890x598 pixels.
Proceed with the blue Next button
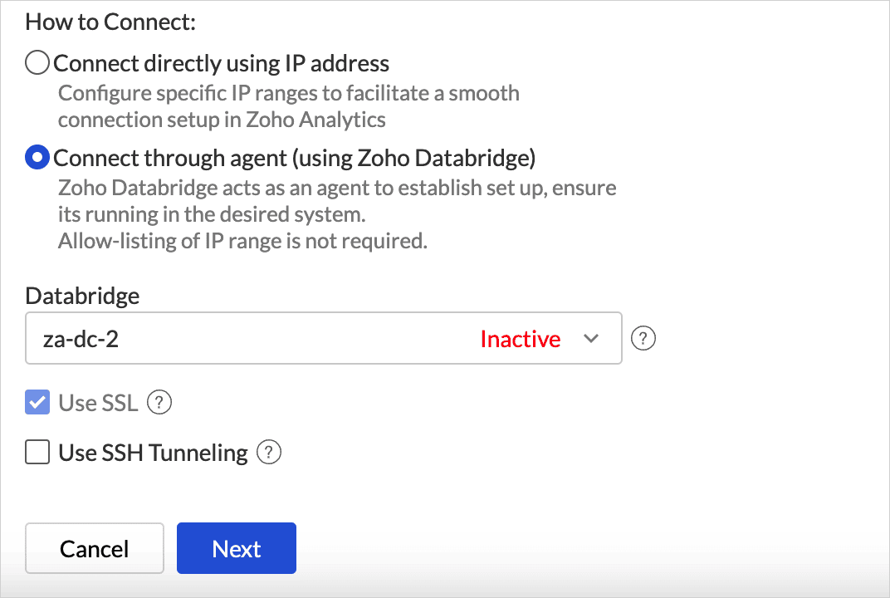coord(237,548)
